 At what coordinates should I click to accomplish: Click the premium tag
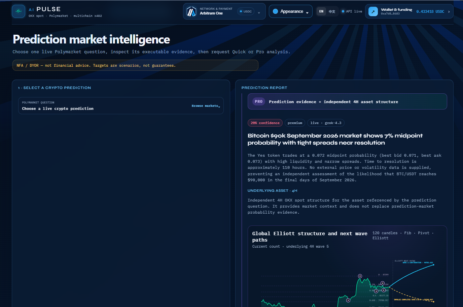click(295, 123)
